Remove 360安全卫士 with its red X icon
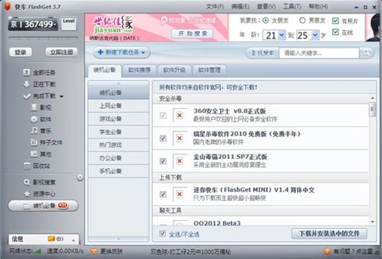 [x=179, y=115]
